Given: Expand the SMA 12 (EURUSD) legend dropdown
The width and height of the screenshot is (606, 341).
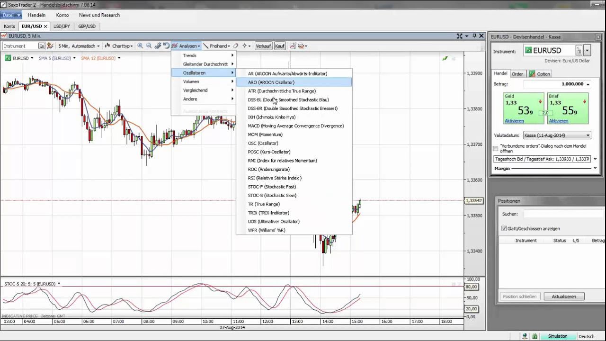Looking at the screenshot, I should (x=119, y=58).
